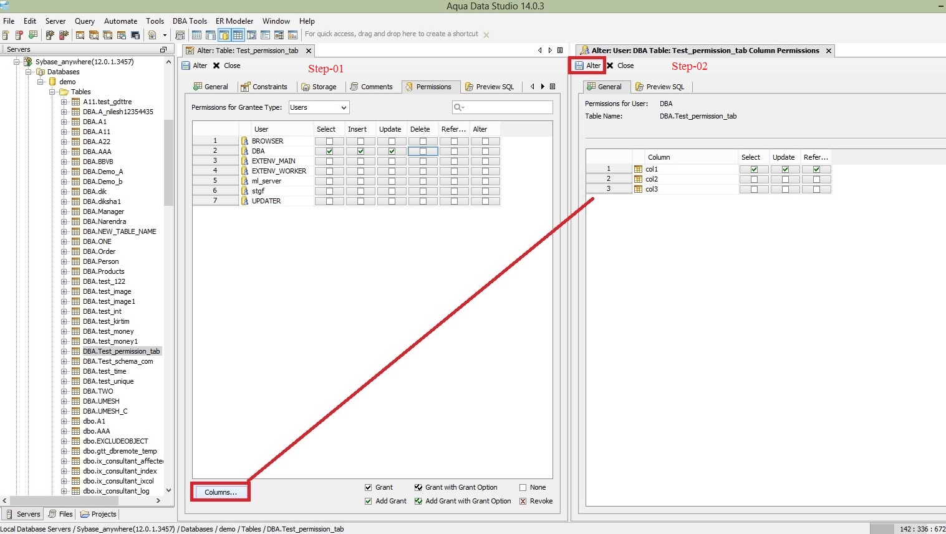The width and height of the screenshot is (946, 534).
Task: Open the tab list icon beside Alter Table tab
Action: tap(560, 51)
